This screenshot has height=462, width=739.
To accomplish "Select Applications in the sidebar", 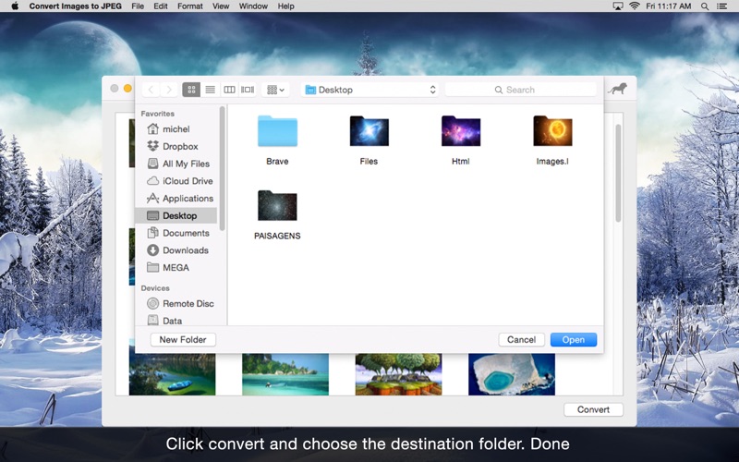I will (x=176, y=198).
